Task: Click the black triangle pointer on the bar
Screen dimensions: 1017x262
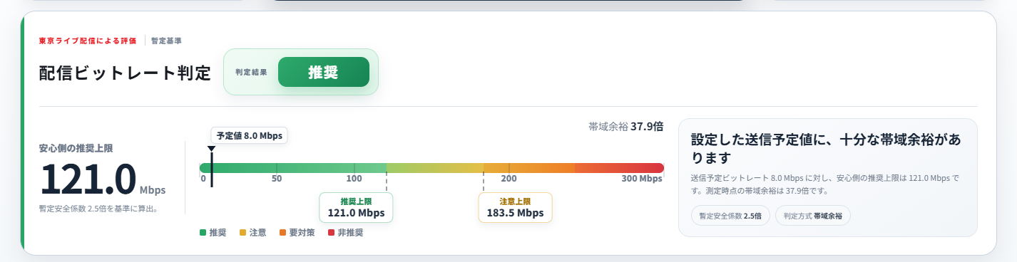Action: pos(211,149)
